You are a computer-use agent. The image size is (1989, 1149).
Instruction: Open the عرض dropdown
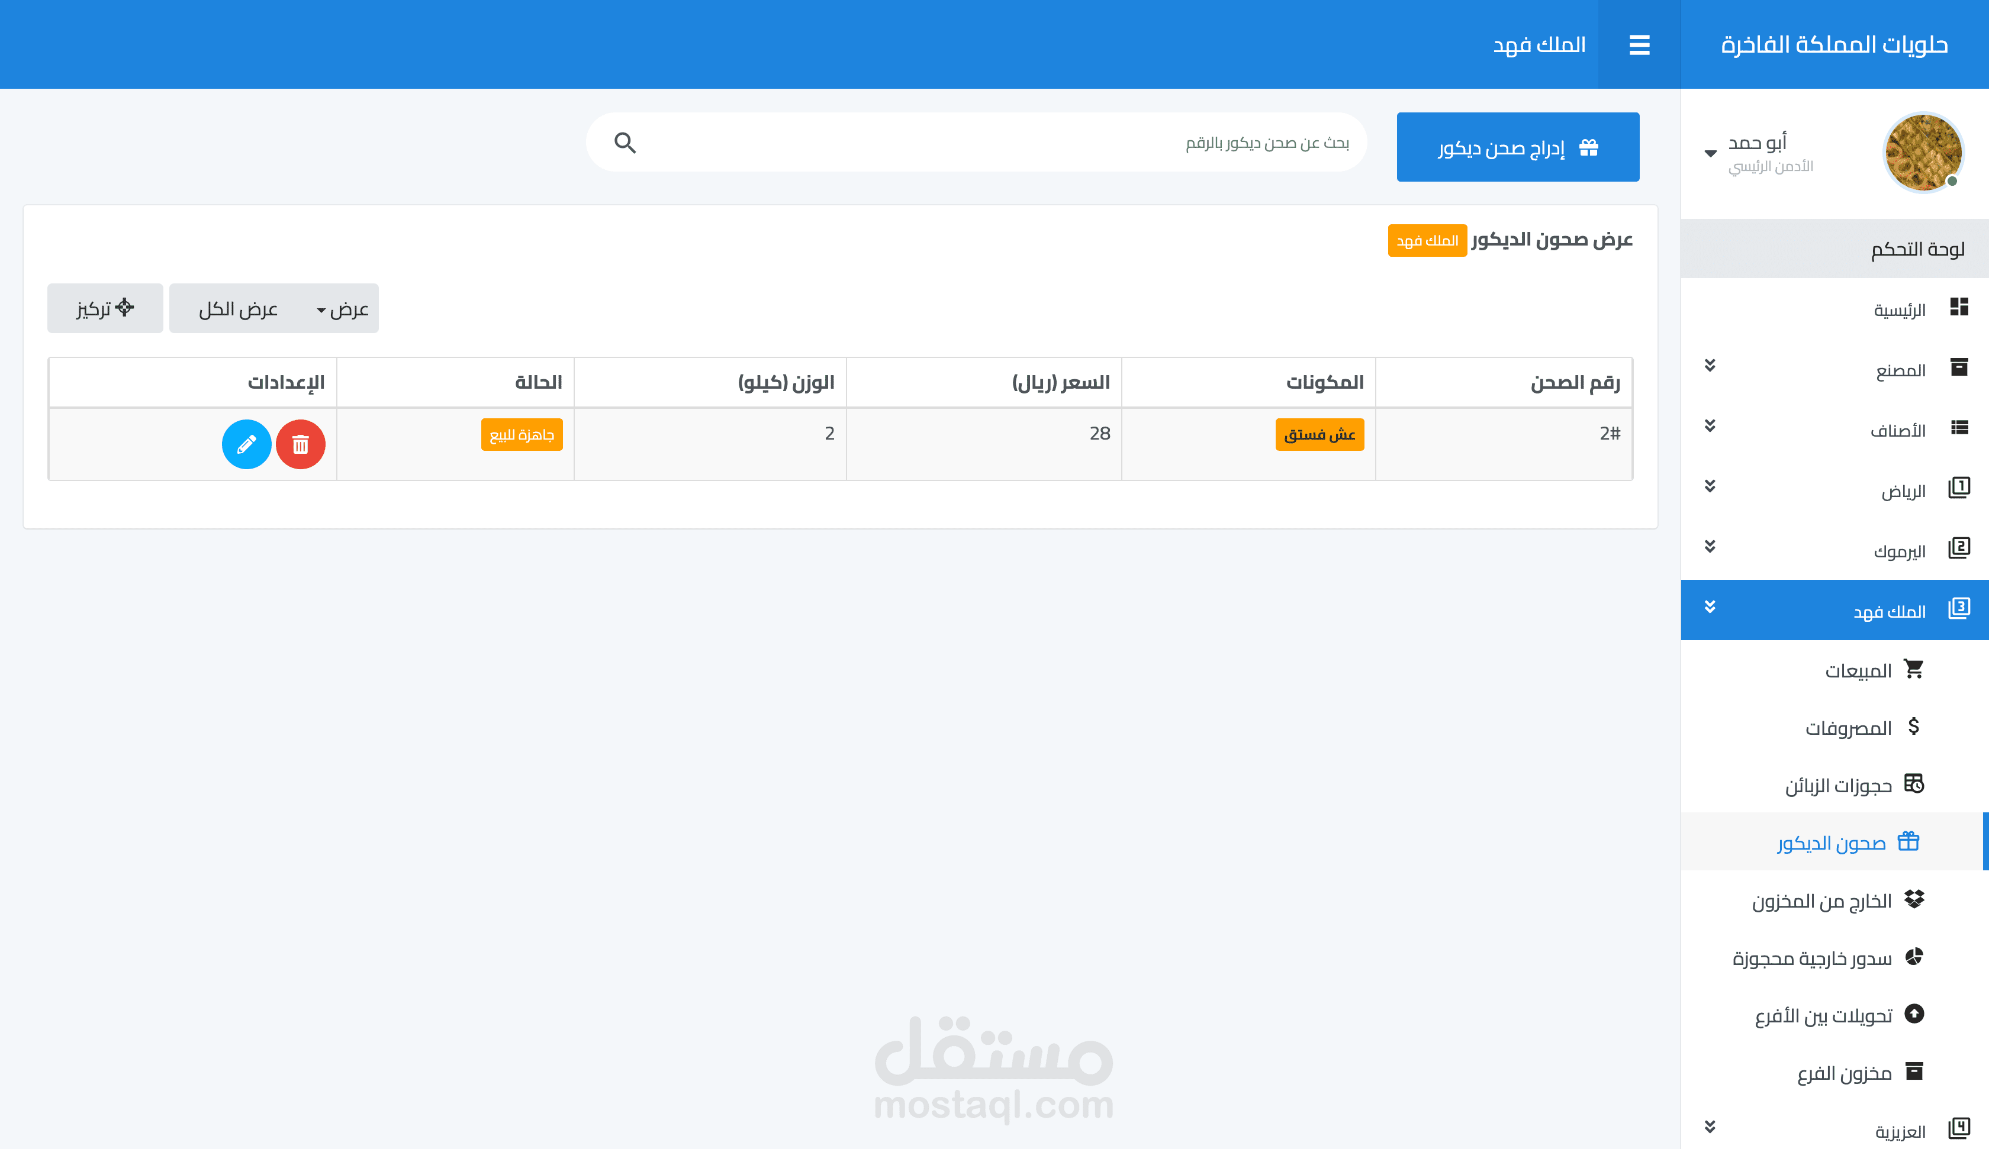click(343, 309)
